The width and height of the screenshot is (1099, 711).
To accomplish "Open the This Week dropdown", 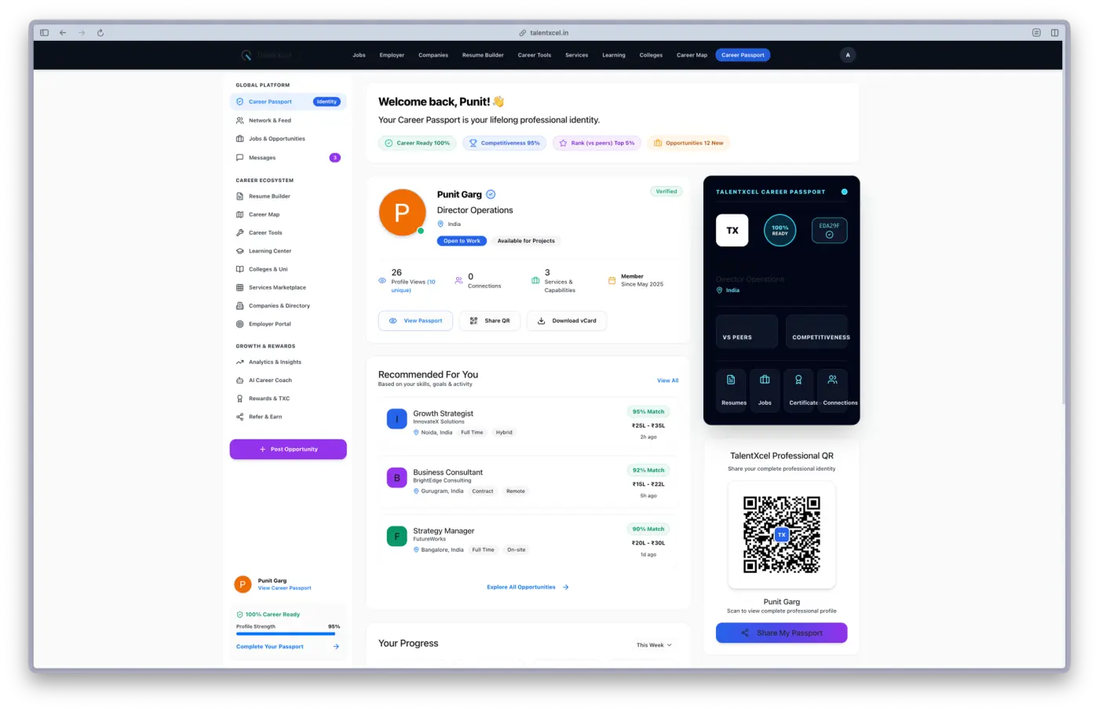I will point(654,645).
